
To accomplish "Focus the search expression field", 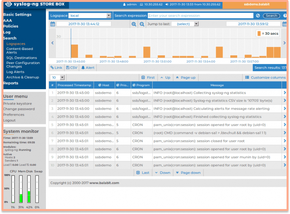I will 200,16.
